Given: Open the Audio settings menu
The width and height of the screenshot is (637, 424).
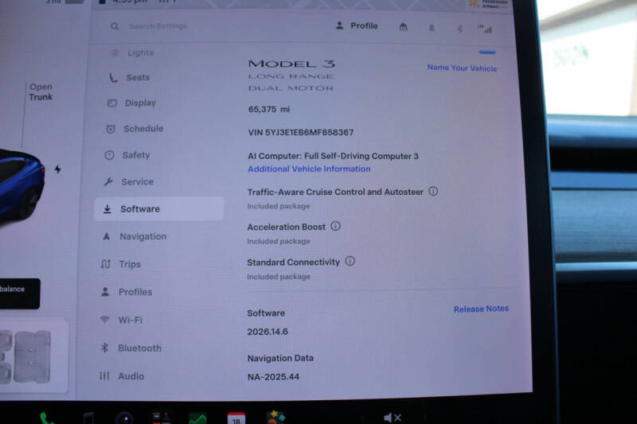Looking at the screenshot, I should pyautogui.click(x=122, y=376).
